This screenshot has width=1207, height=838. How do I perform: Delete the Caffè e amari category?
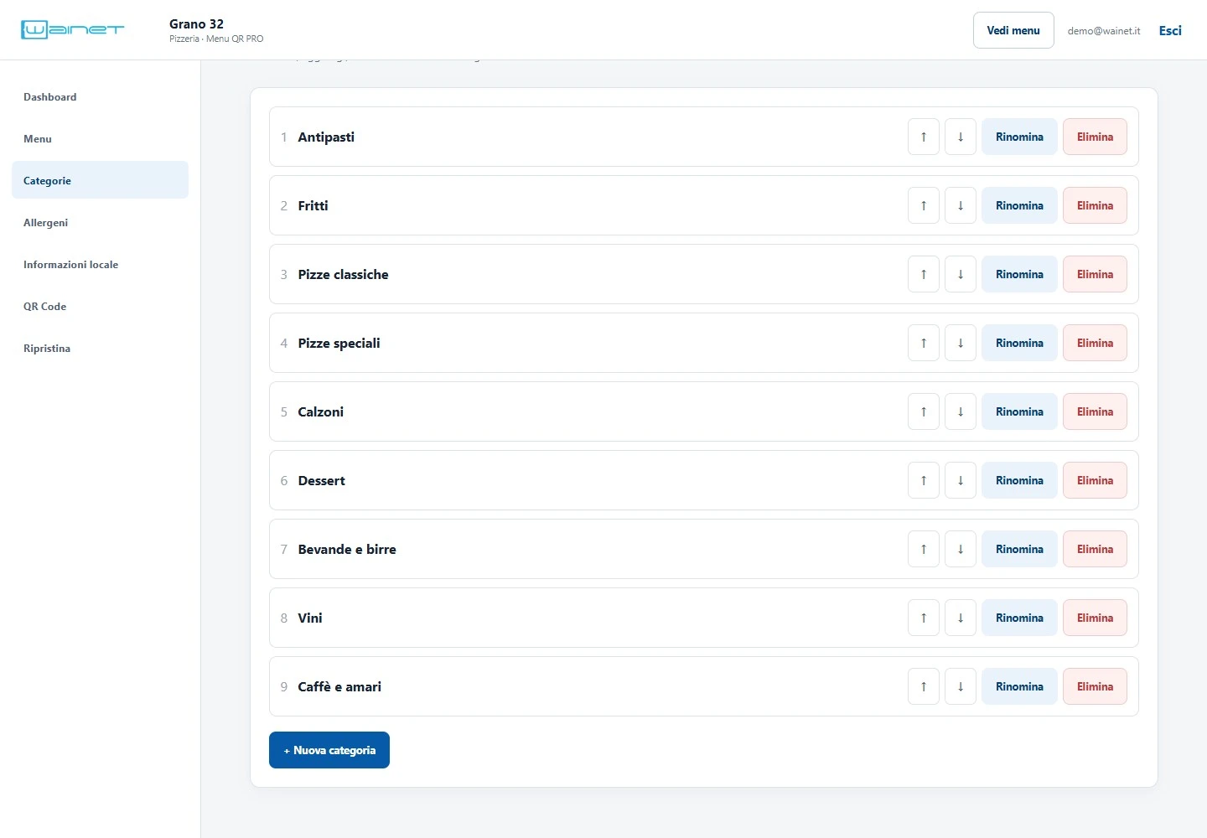[x=1095, y=686]
